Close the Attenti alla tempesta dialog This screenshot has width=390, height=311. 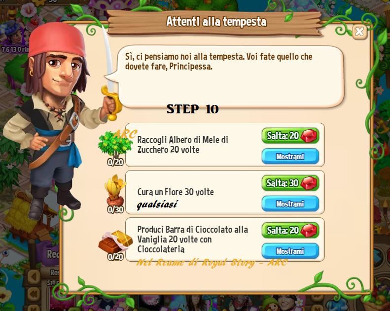359,32
